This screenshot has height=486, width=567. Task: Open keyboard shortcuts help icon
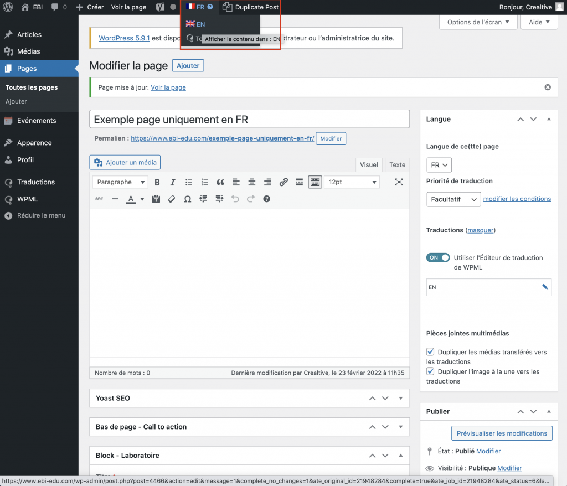(x=266, y=199)
